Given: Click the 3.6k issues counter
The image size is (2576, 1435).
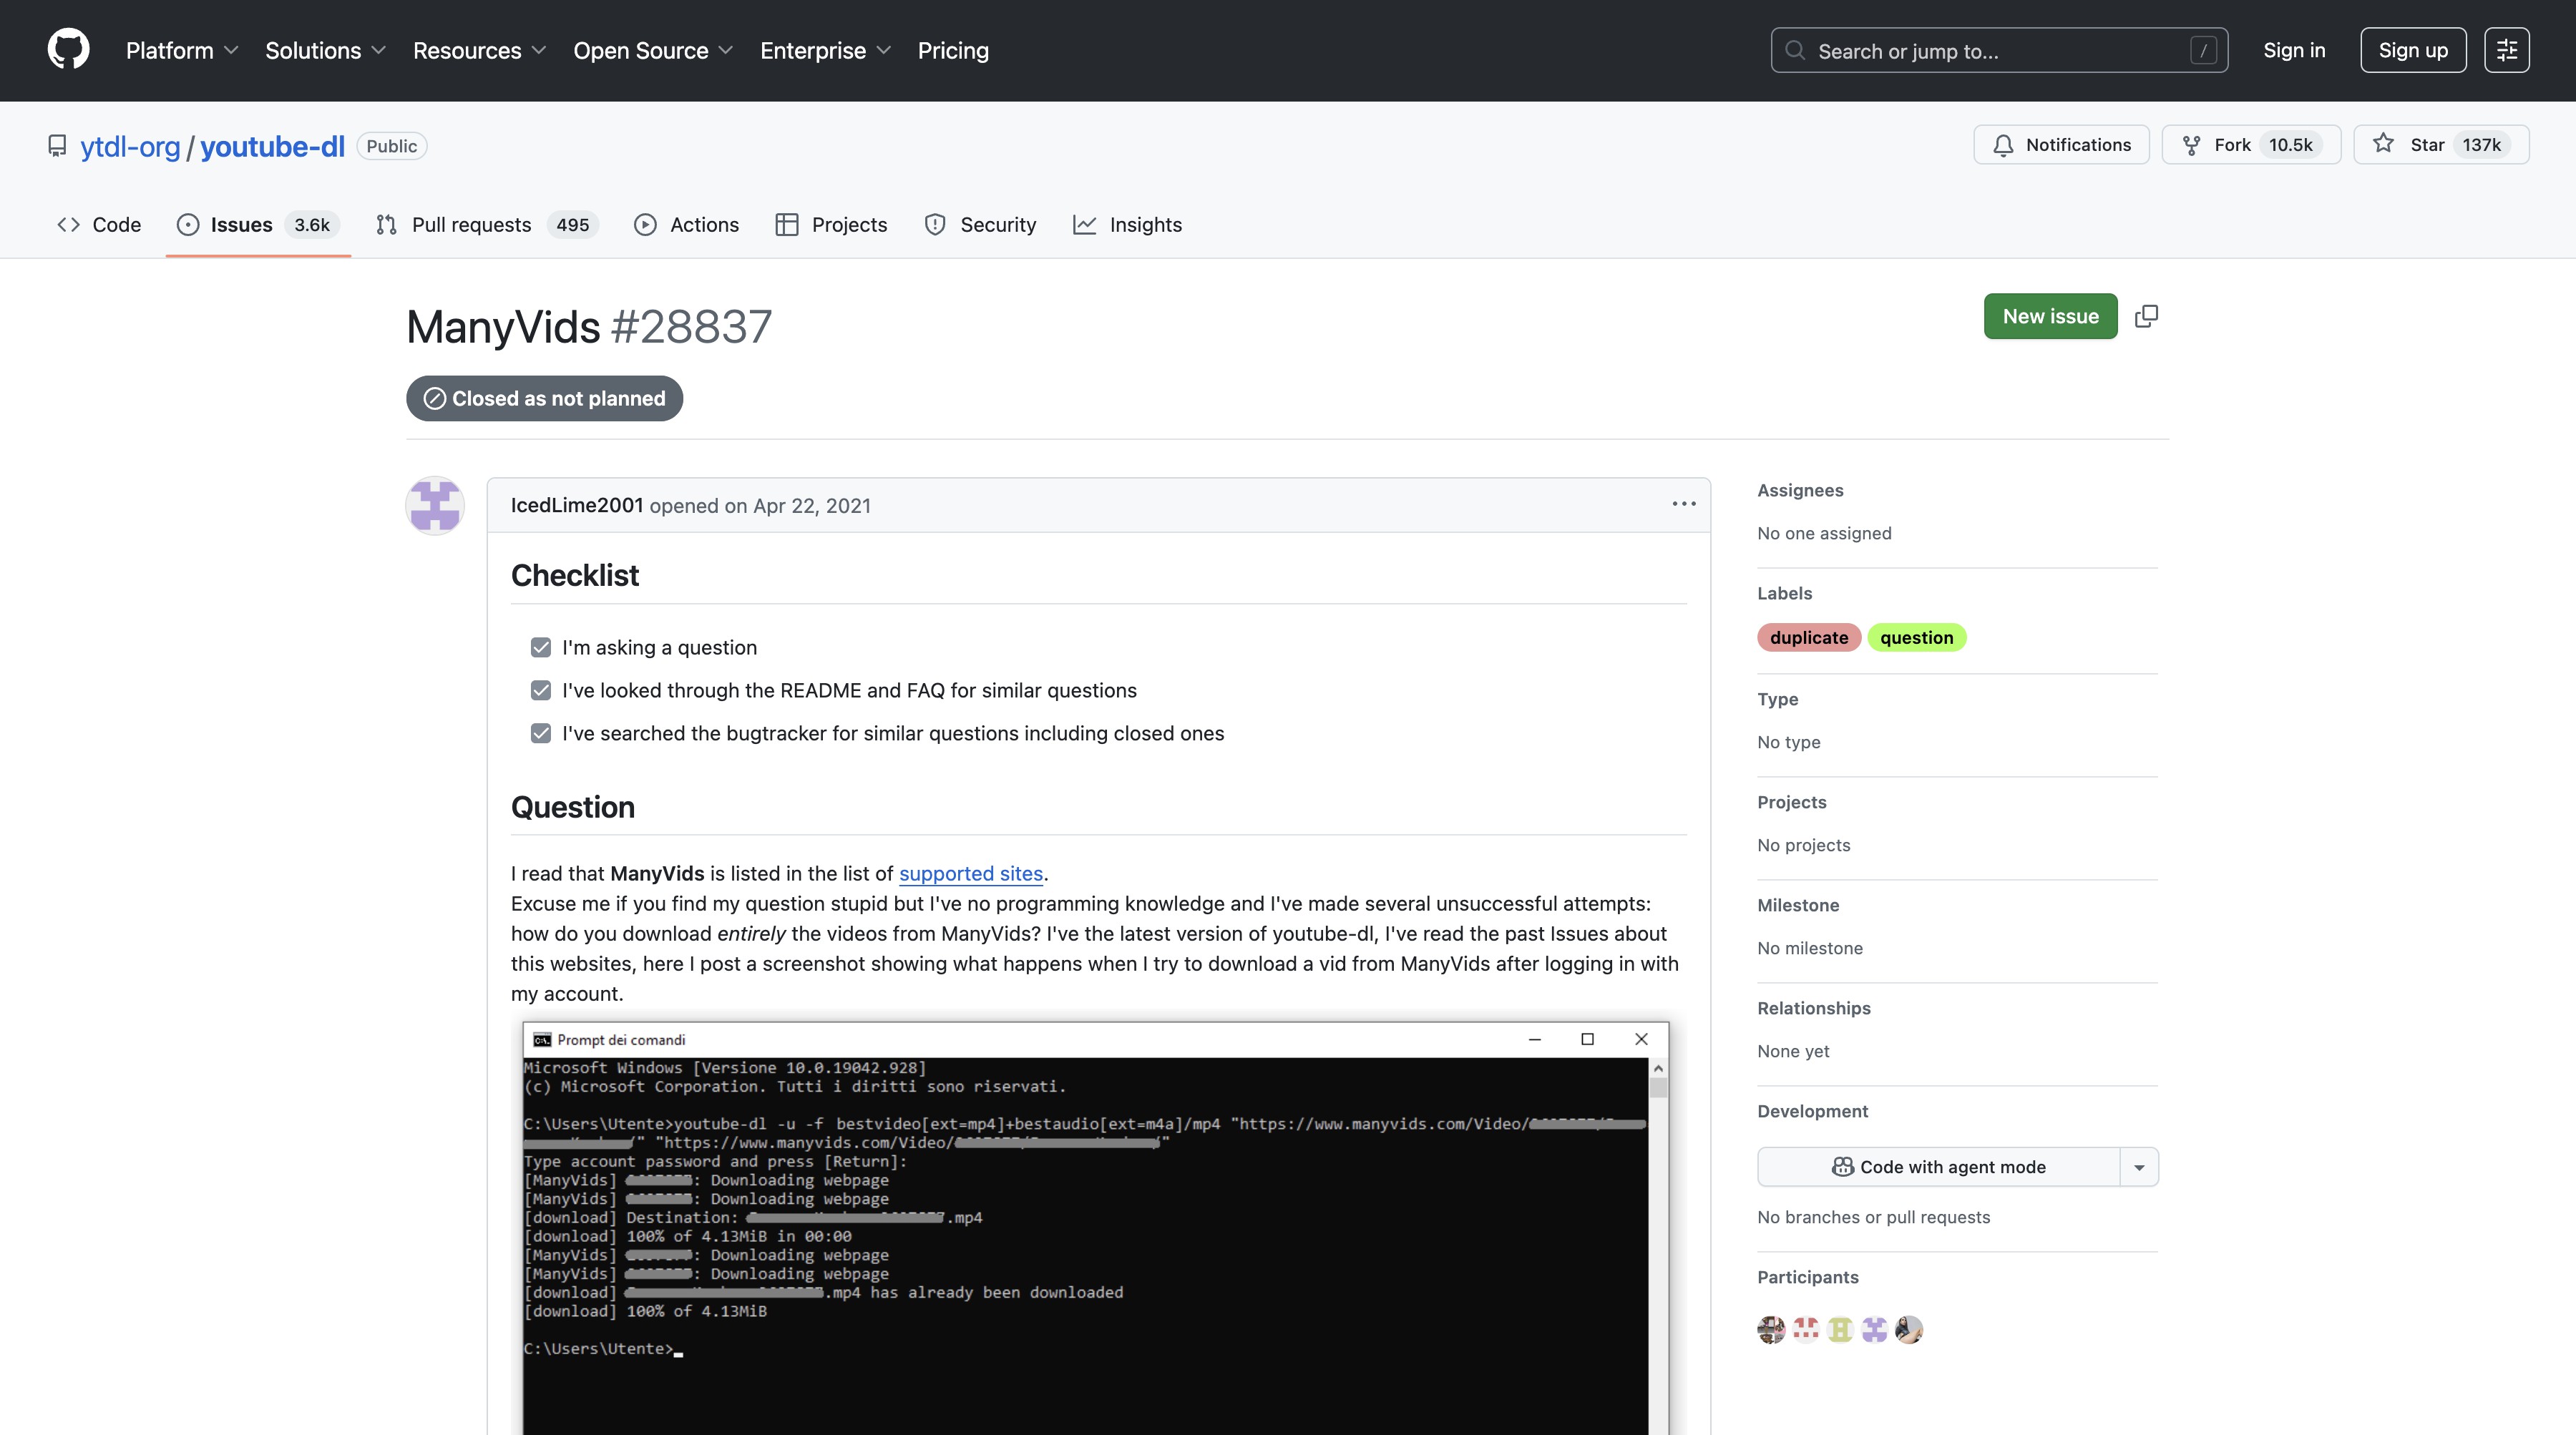Looking at the screenshot, I should [312, 225].
